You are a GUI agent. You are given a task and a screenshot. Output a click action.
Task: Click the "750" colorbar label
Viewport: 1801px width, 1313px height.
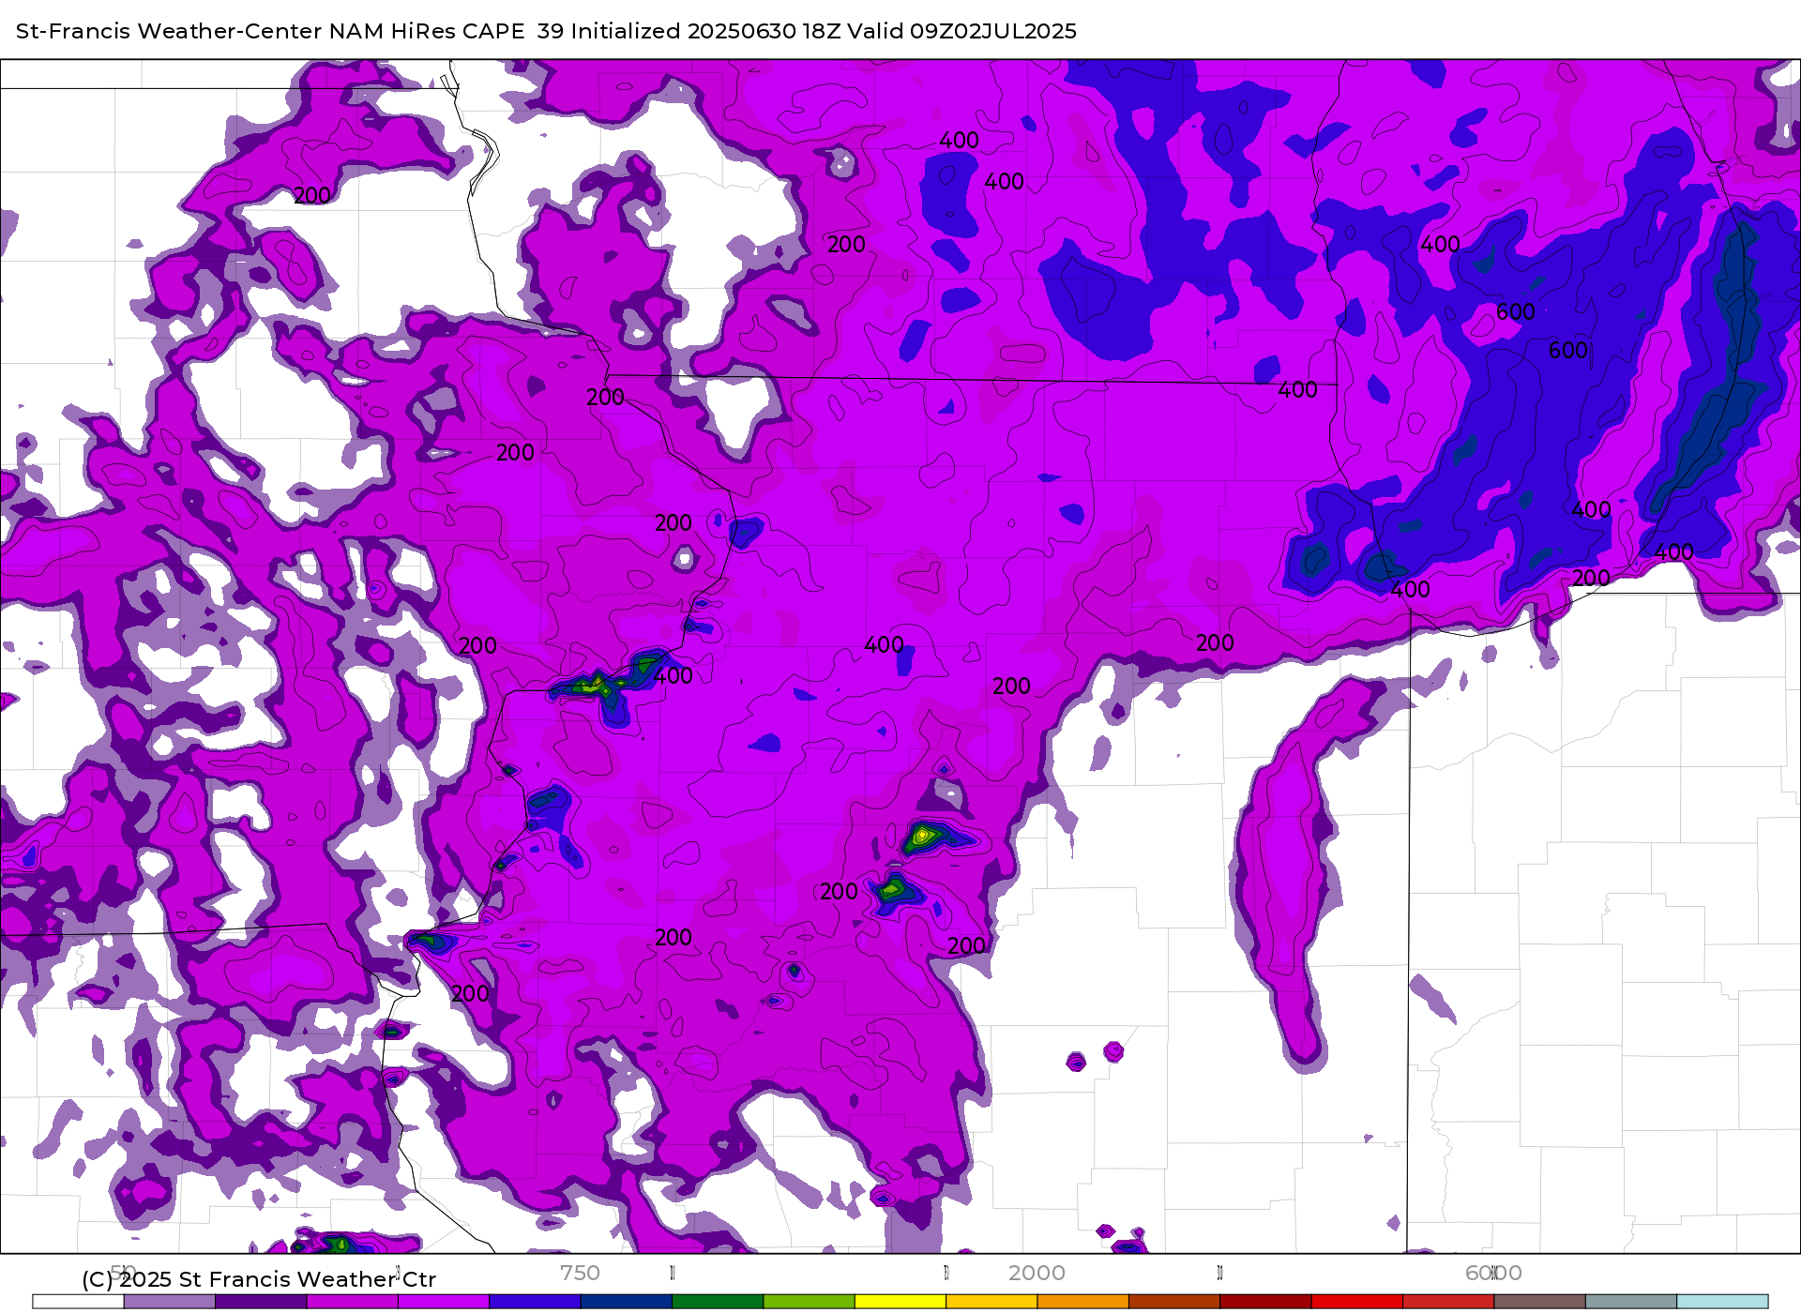[580, 1273]
